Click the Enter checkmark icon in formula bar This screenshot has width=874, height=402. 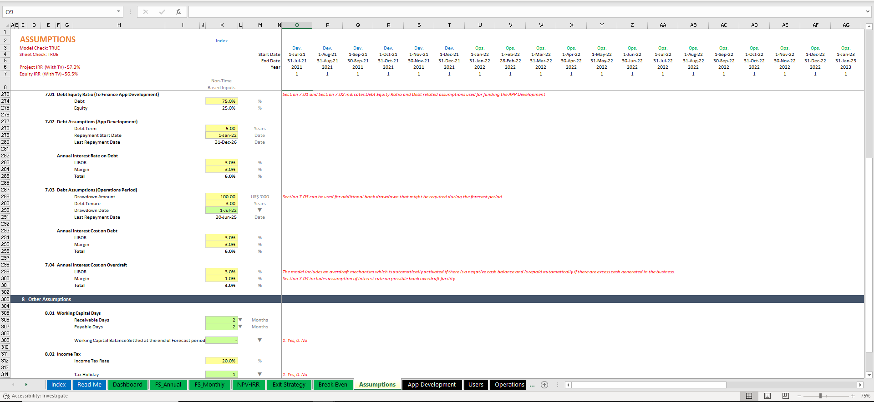coord(162,12)
